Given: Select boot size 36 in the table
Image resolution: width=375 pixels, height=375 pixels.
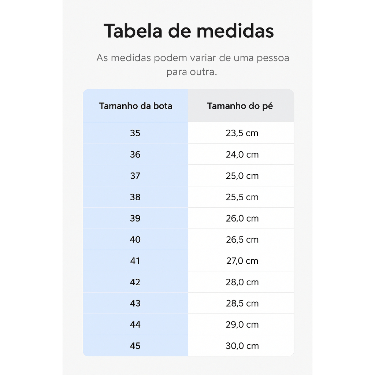Looking at the screenshot, I should point(135,155).
